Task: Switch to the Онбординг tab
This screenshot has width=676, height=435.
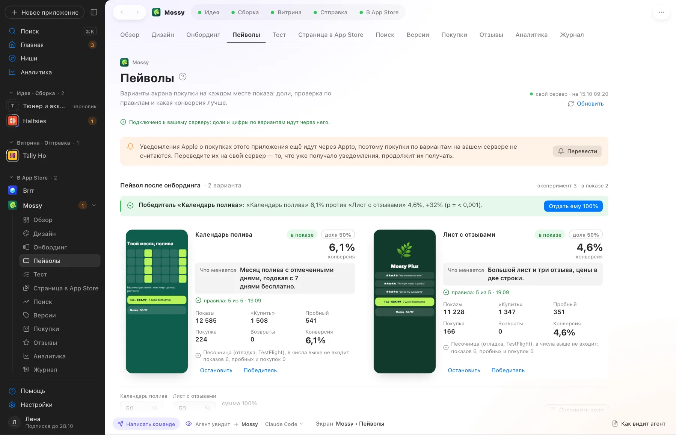Action: pos(203,35)
